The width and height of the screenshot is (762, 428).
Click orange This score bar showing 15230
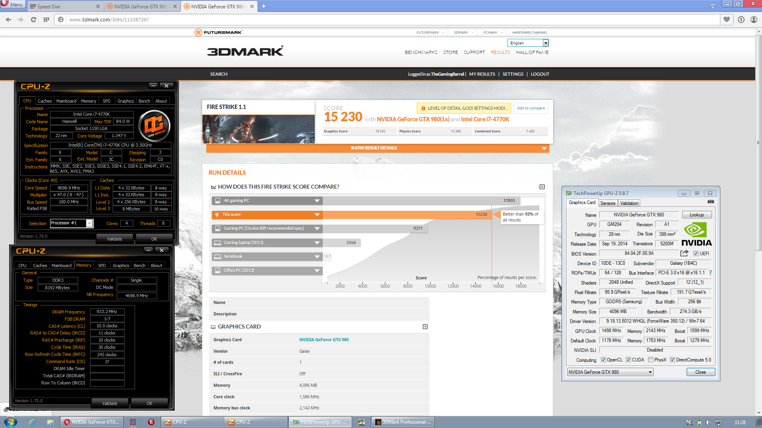point(407,214)
